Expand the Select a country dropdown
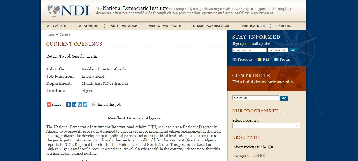The height and width of the screenshot is (161, 358). pyautogui.click(x=266, y=125)
